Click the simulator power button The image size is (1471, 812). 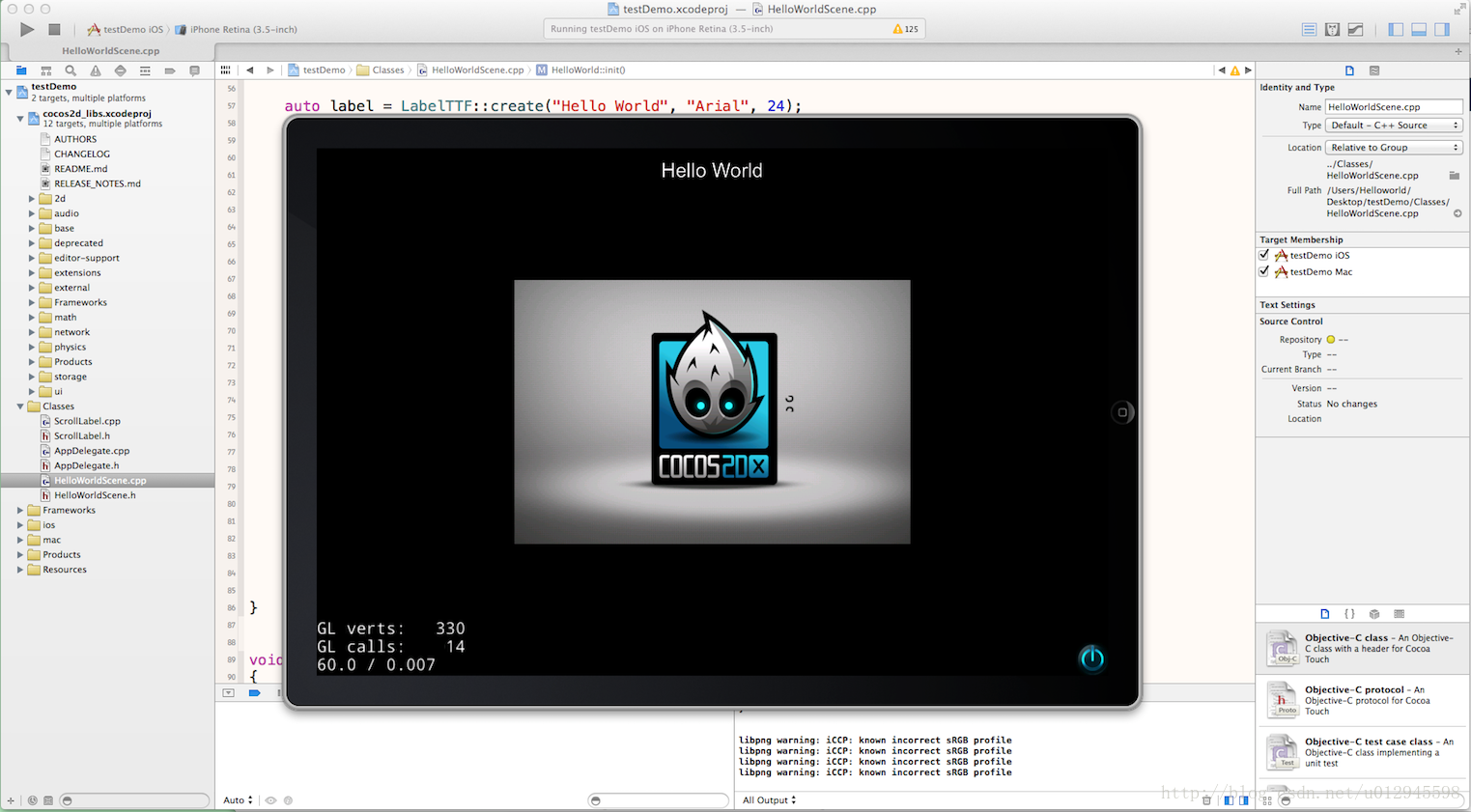point(1091,658)
